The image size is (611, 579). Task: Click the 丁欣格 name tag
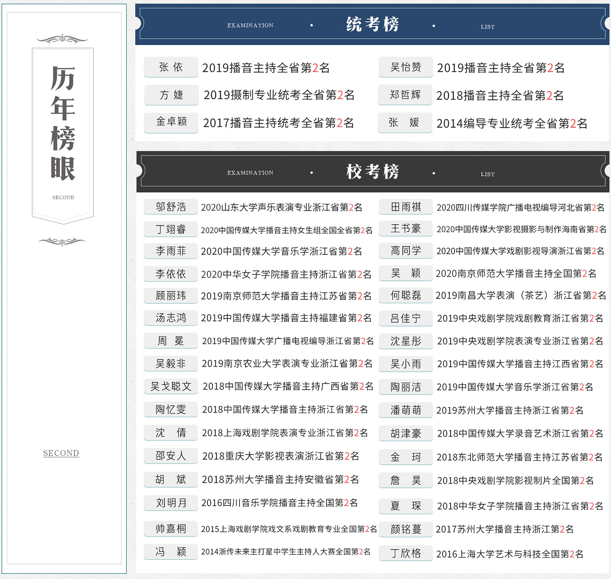[x=406, y=553]
